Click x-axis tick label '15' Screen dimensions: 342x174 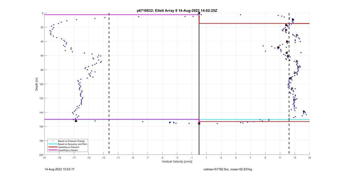click(310, 157)
